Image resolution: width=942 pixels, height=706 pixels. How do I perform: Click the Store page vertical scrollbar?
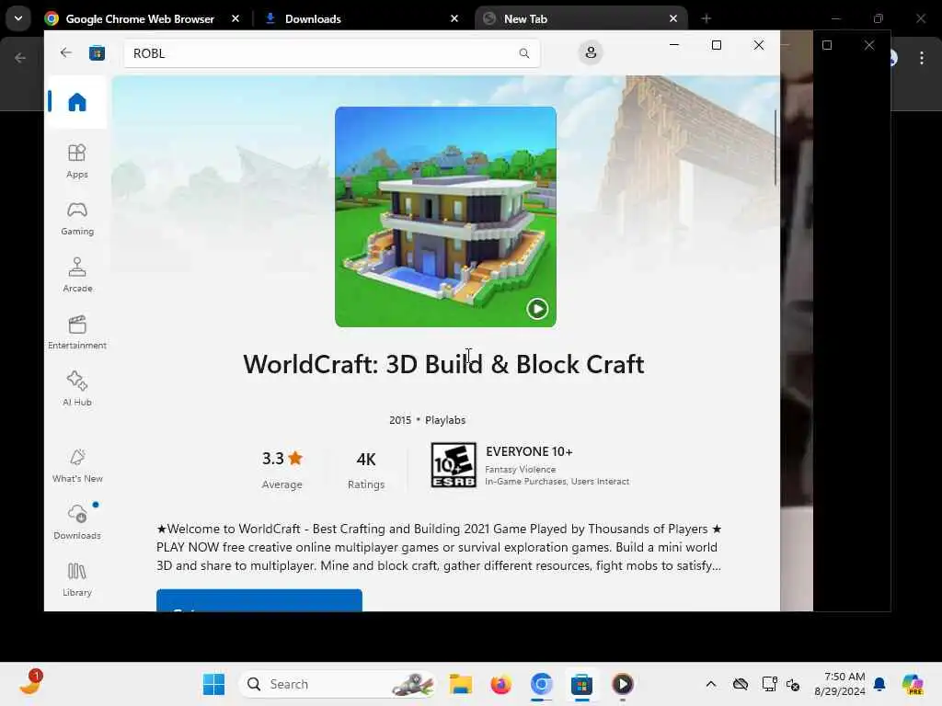775,148
